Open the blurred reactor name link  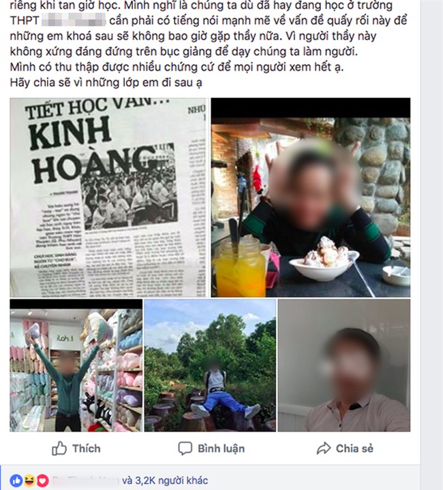[85, 480]
